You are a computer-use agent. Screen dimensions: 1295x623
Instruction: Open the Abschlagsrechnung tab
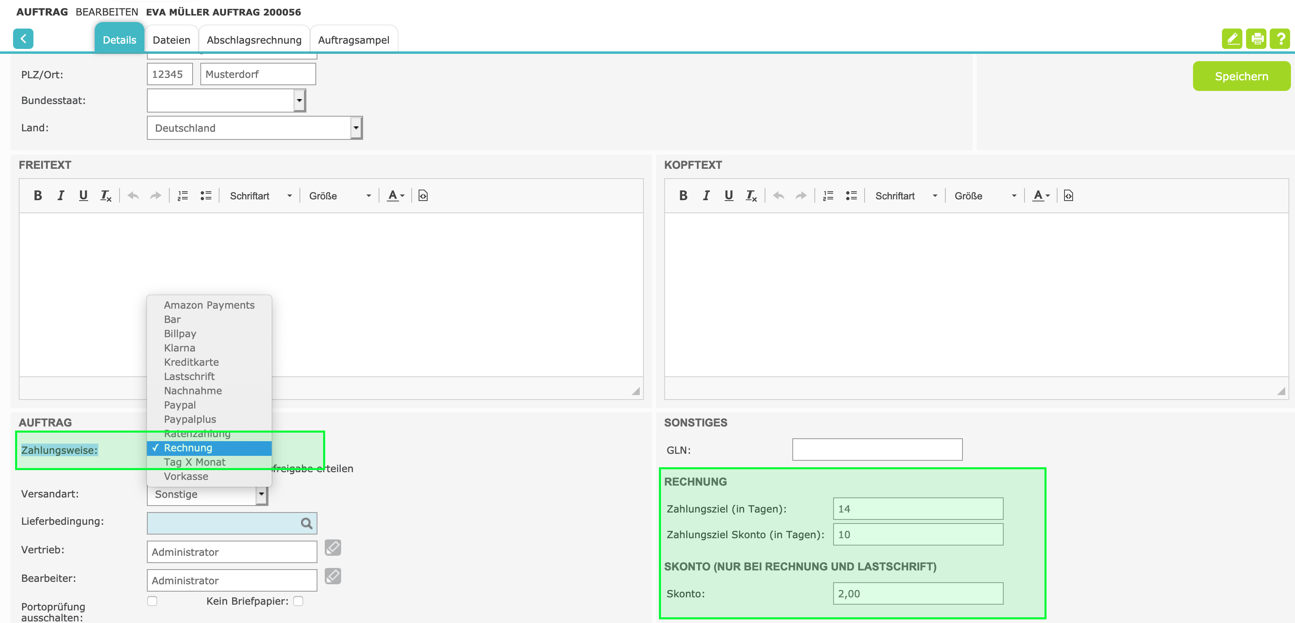pos(254,40)
